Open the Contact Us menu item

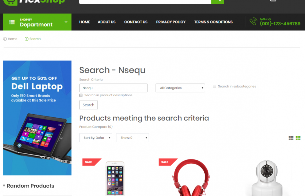point(136,22)
